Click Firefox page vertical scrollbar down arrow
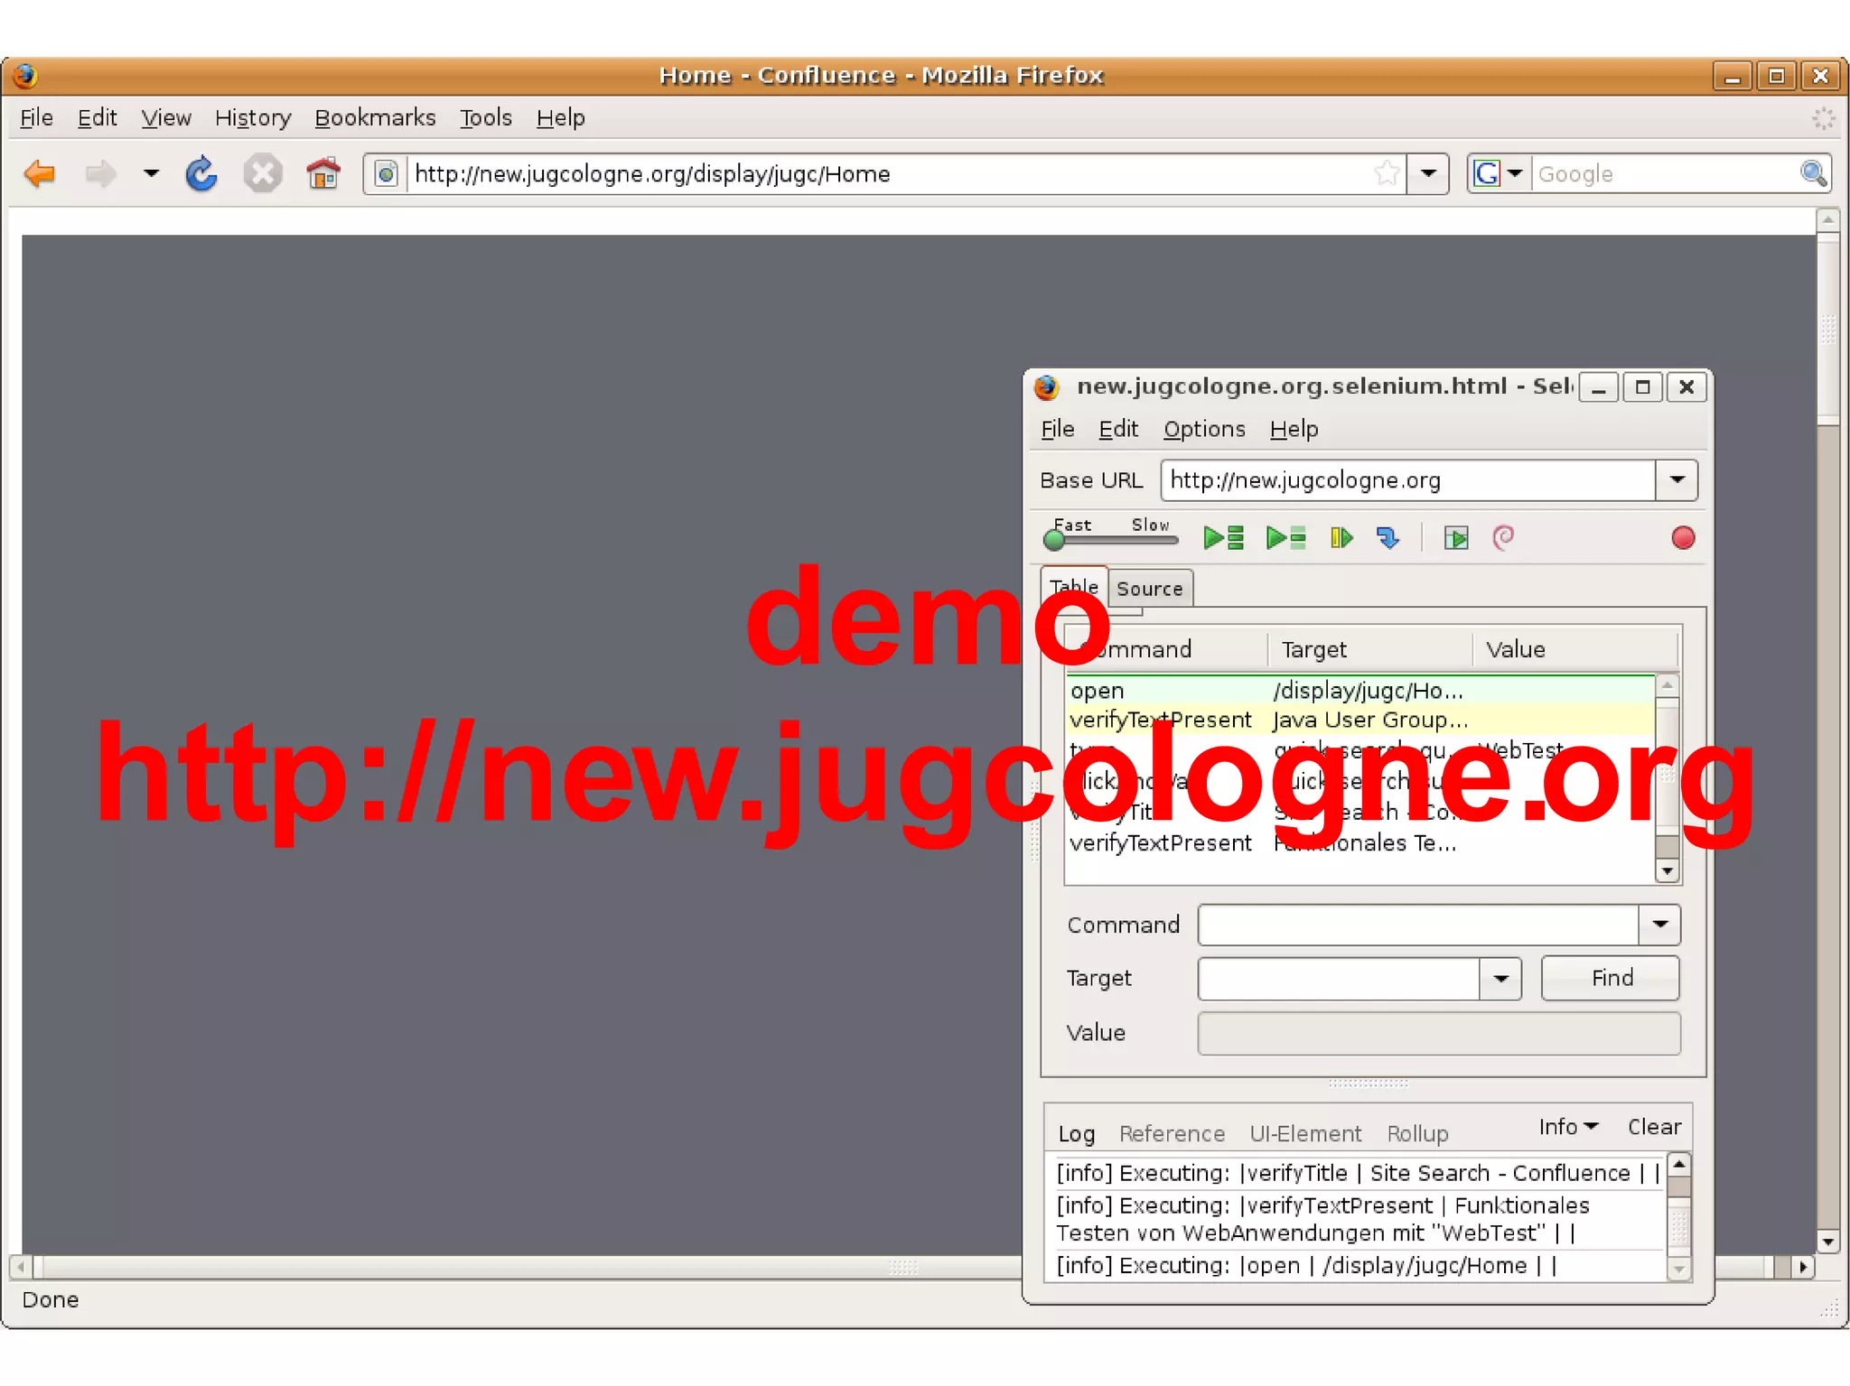This screenshot has height=1386, width=1850. coord(1827,1242)
